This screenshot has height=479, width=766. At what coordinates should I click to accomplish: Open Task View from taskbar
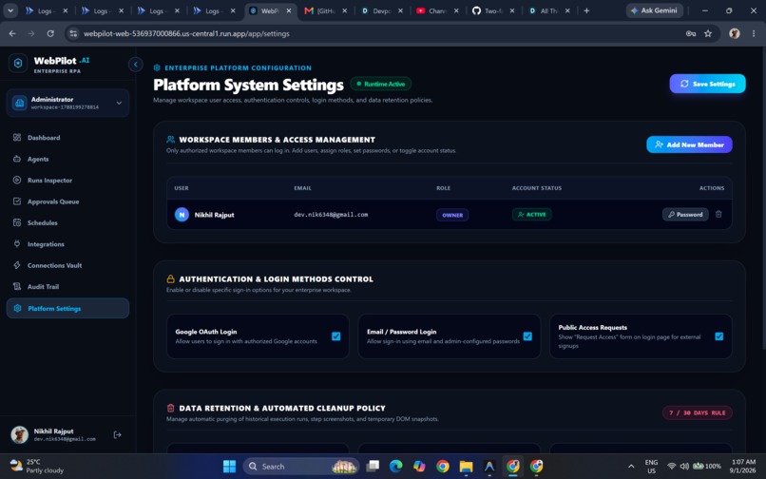click(373, 467)
